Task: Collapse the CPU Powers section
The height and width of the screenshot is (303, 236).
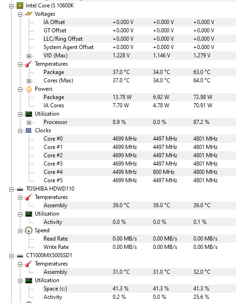Action: click(x=20, y=89)
